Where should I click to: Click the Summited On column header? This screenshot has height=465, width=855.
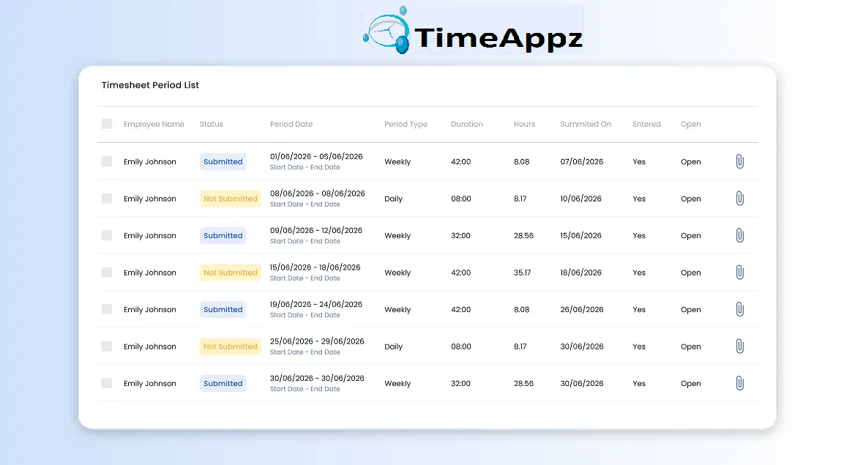586,124
